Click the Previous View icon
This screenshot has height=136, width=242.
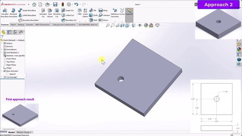pyautogui.click(x=118, y=25)
